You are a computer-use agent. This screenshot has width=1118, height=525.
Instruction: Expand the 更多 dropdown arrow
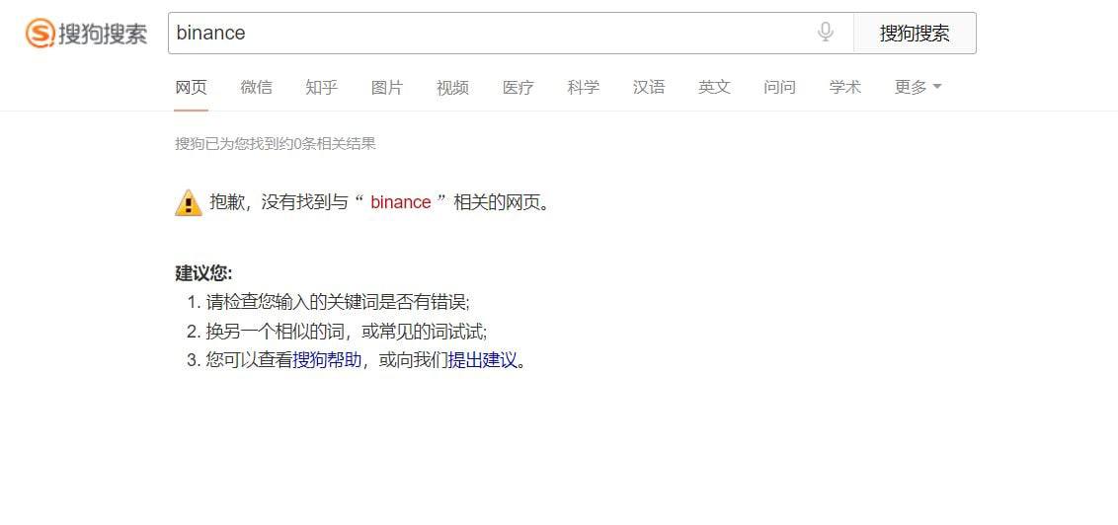937,87
